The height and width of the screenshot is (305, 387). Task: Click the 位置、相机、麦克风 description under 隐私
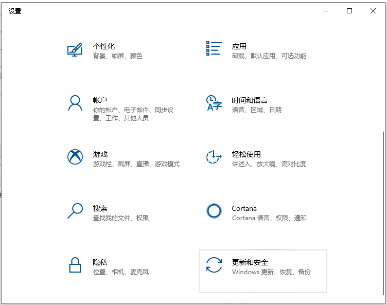pos(120,272)
